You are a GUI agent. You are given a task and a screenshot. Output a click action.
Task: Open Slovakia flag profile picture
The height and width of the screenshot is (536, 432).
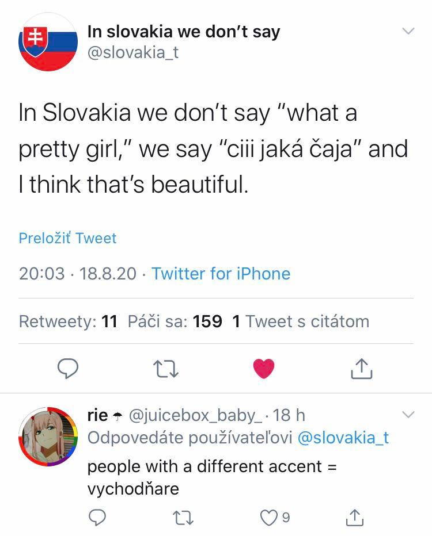pyautogui.click(x=48, y=42)
